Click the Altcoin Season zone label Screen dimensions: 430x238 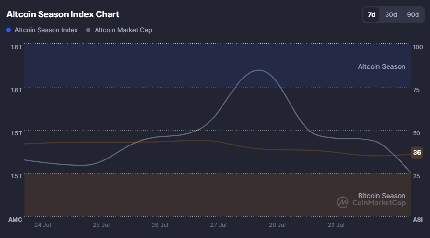(381, 66)
